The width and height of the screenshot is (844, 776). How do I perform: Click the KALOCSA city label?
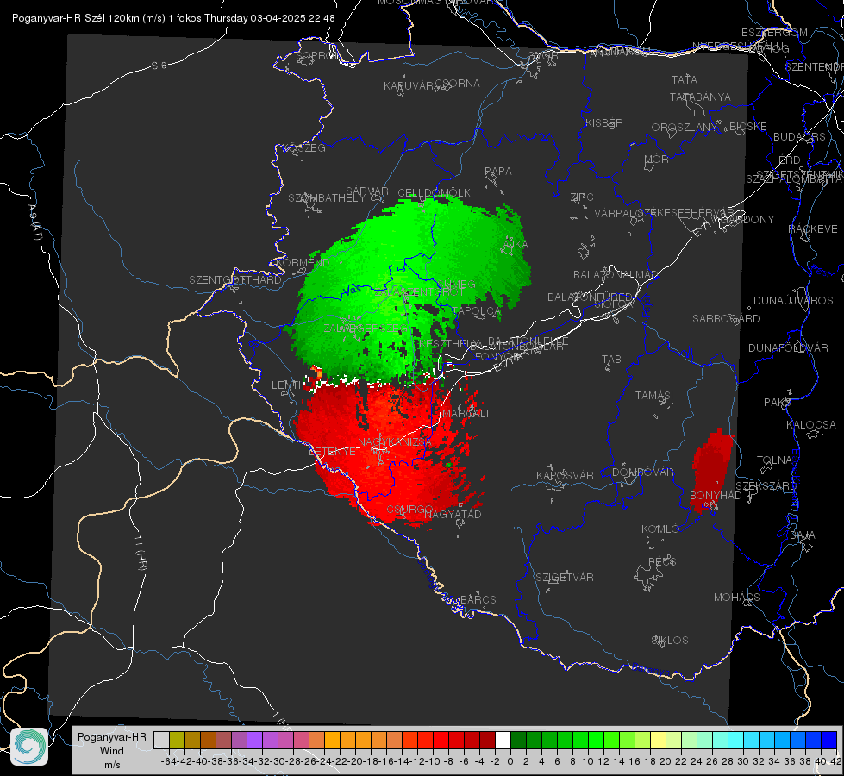pos(810,425)
